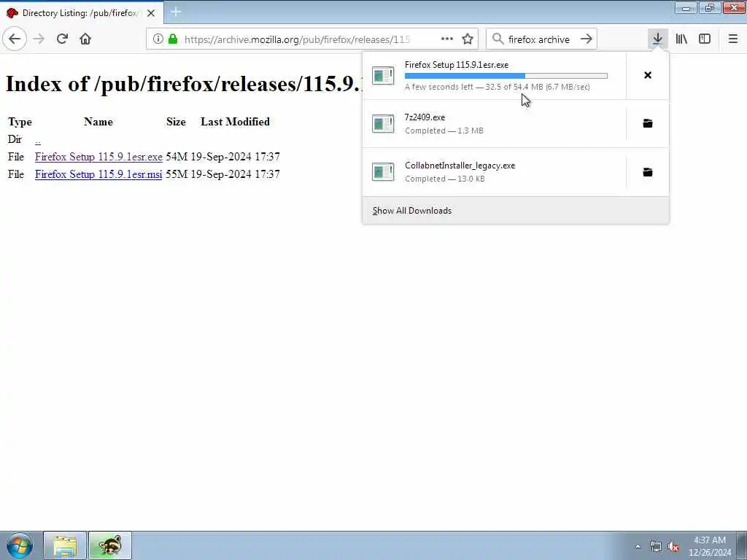Screen dimensions: 747x560
Task: Click the Type column header
Action: tap(20, 122)
